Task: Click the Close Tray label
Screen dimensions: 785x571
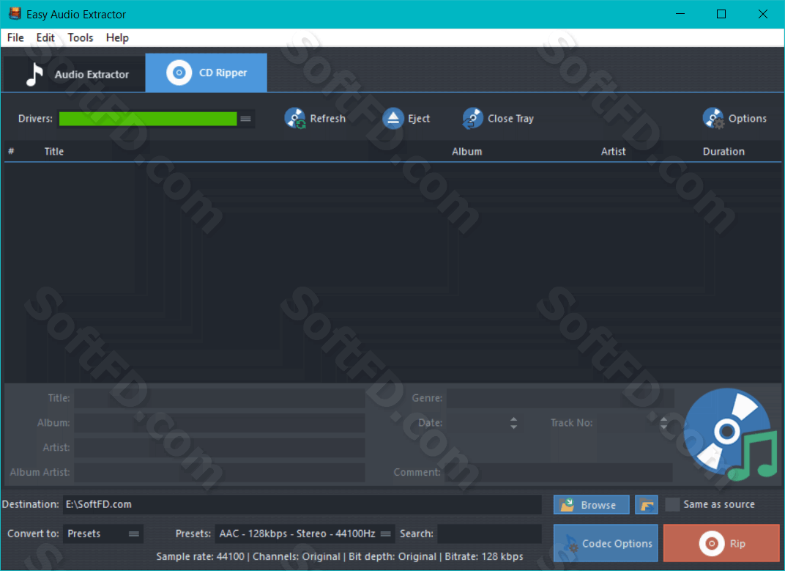Action: [510, 118]
